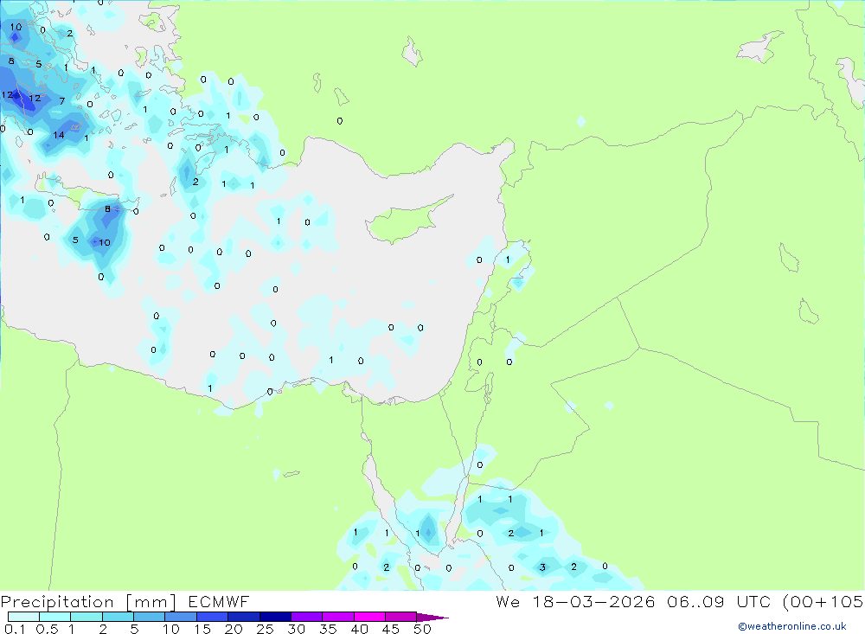Pick the 0.5–1 mm legend swatch

(55, 617)
